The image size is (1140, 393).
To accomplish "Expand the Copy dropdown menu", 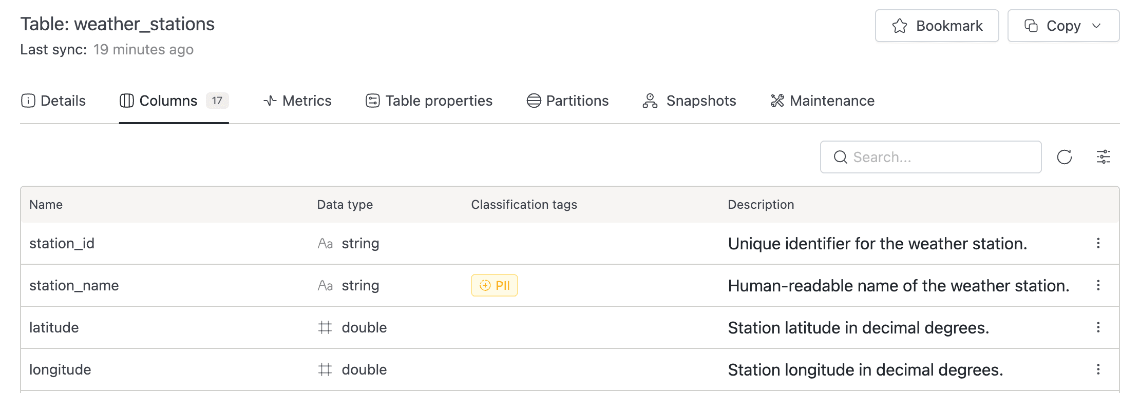I will click(1063, 26).
